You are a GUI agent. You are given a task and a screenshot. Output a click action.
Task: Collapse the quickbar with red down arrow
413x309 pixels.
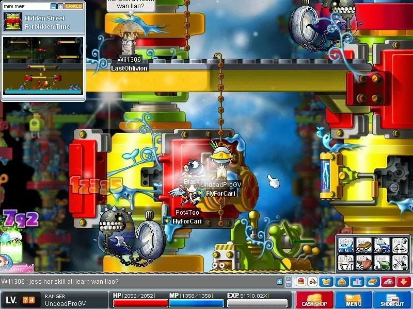[403, 282]
